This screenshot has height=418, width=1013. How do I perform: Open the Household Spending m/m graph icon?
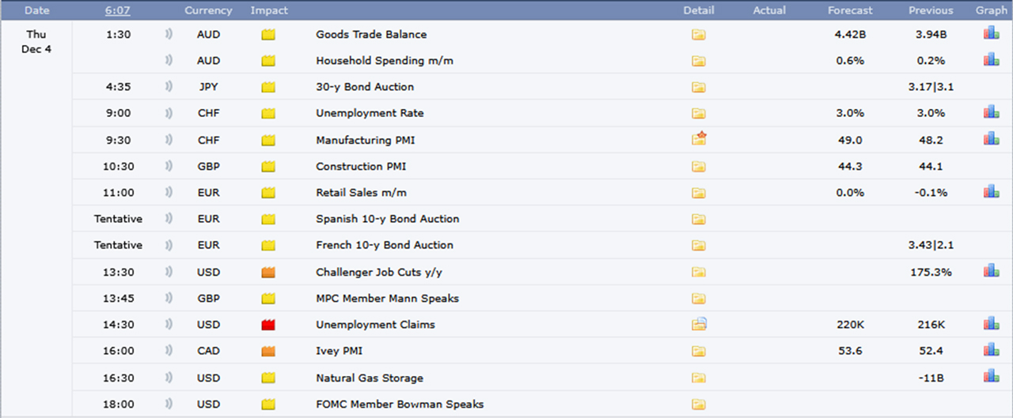(991, 60)
